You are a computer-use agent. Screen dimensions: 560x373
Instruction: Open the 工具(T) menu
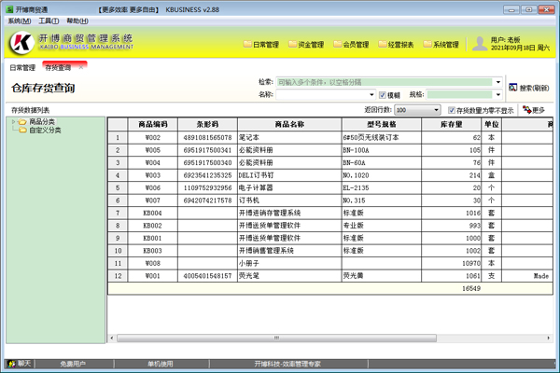pos(49,21)
